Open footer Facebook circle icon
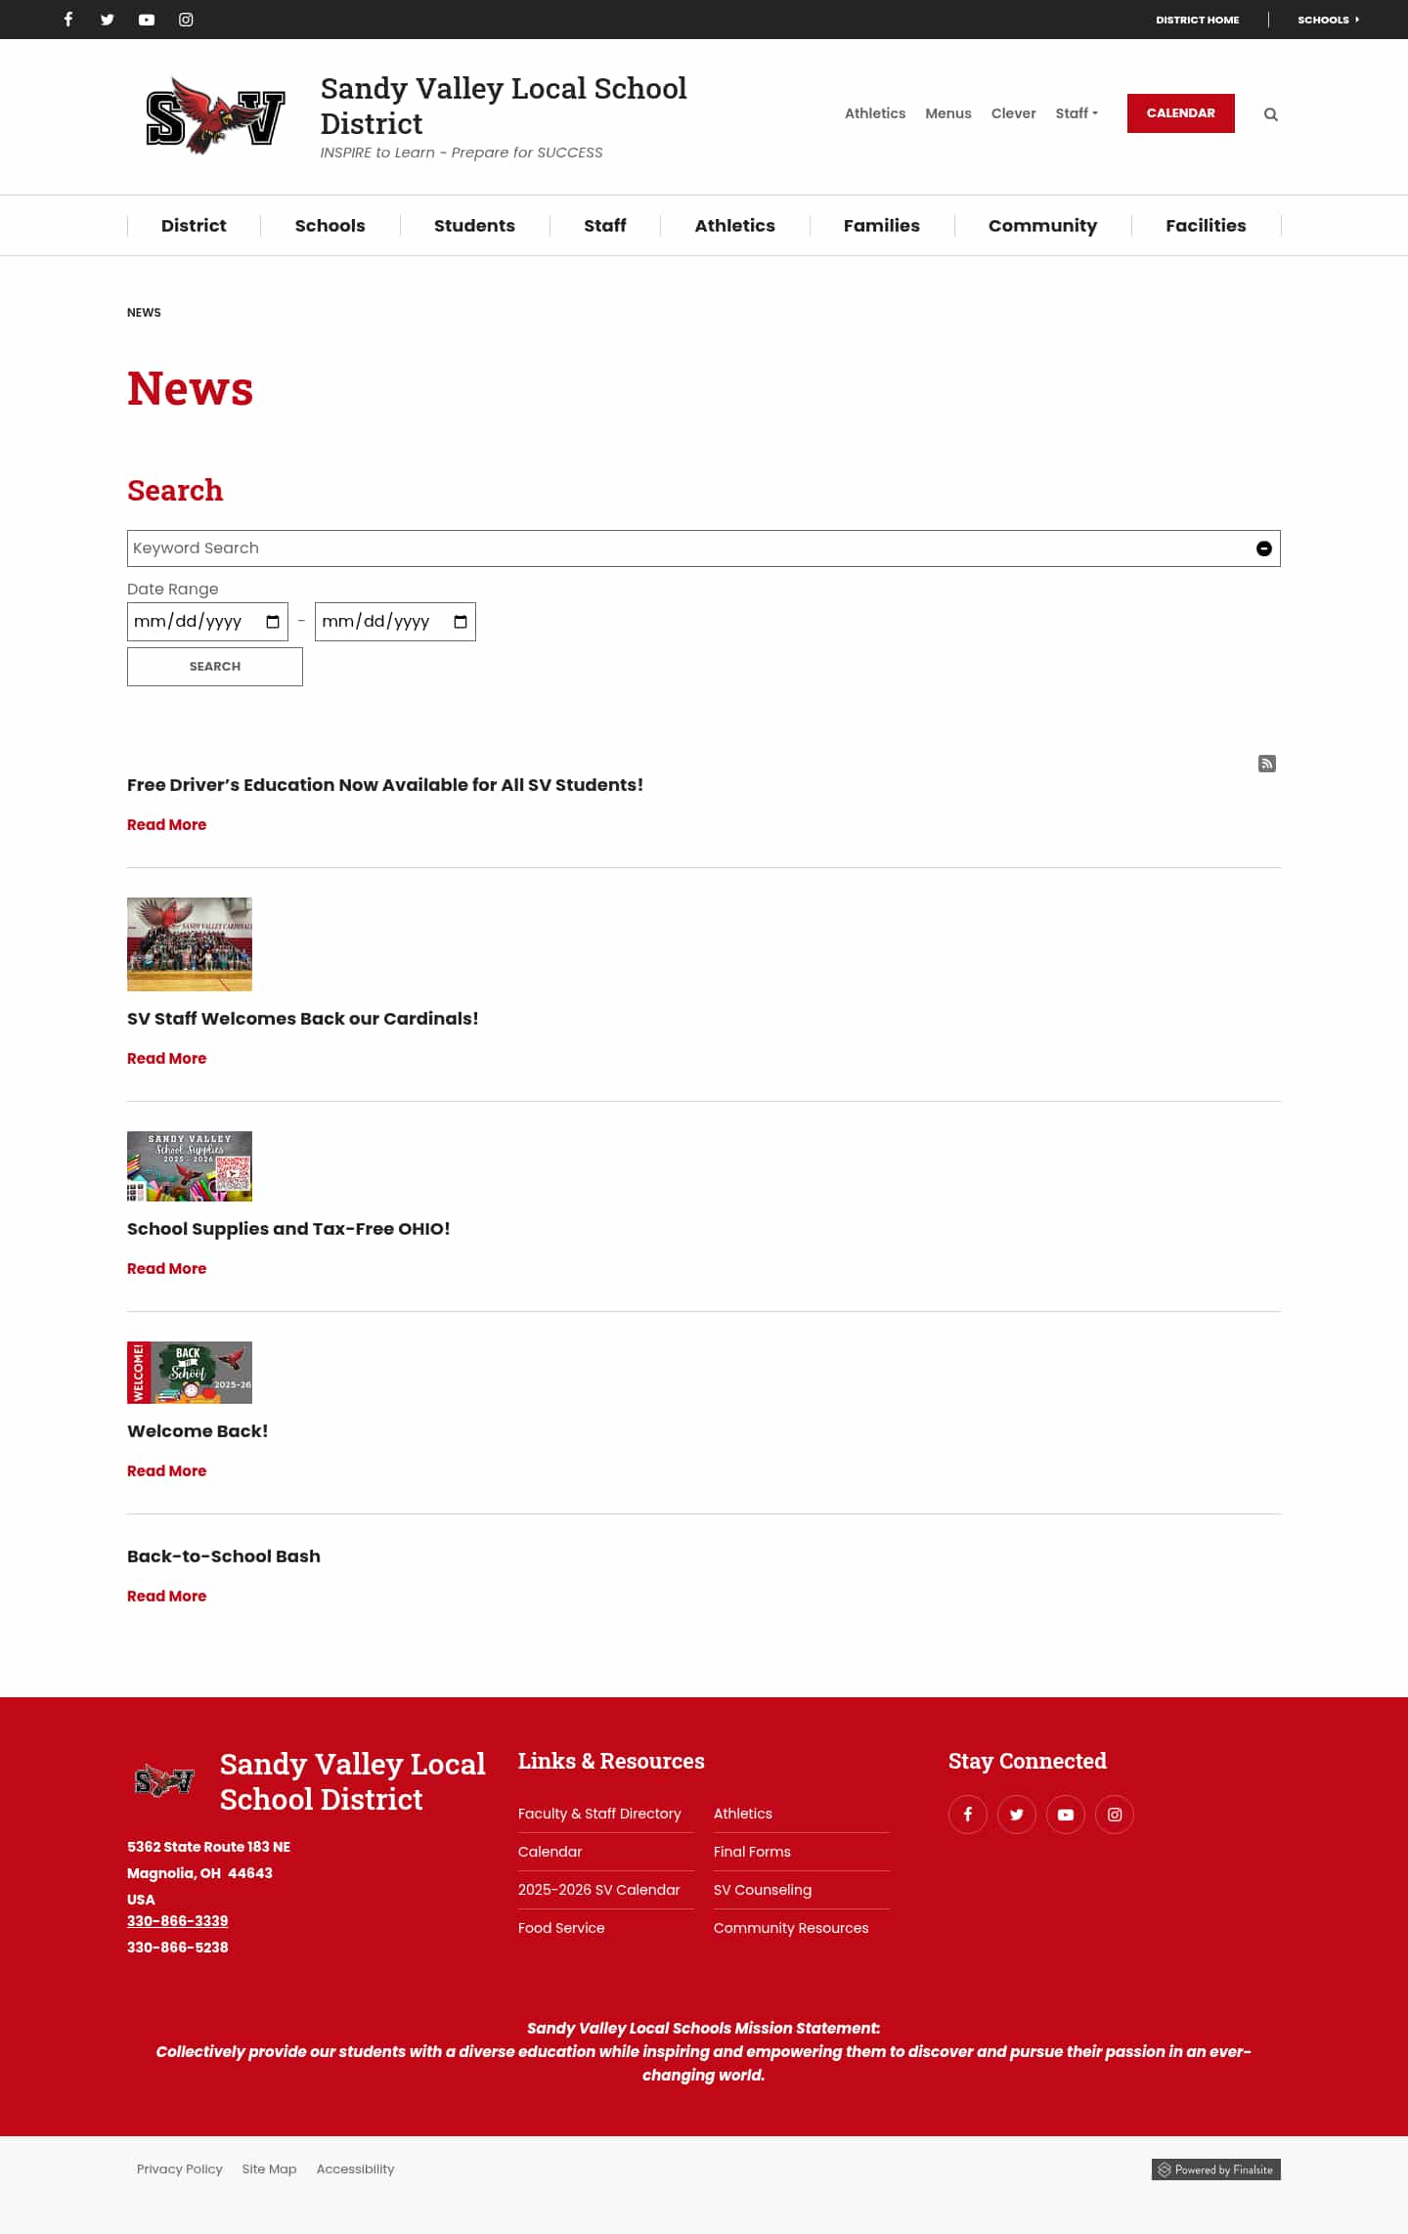 pos(968,1815)
